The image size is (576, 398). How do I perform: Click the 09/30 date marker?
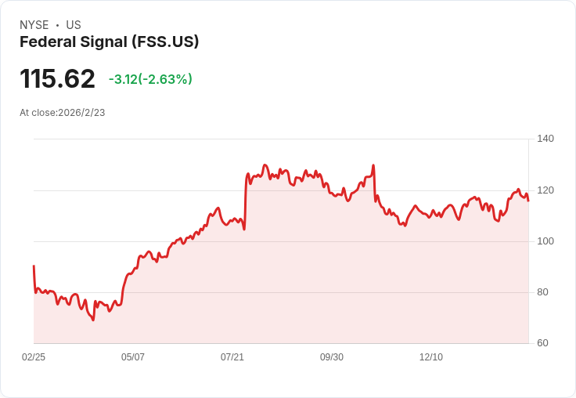[332, 357]
